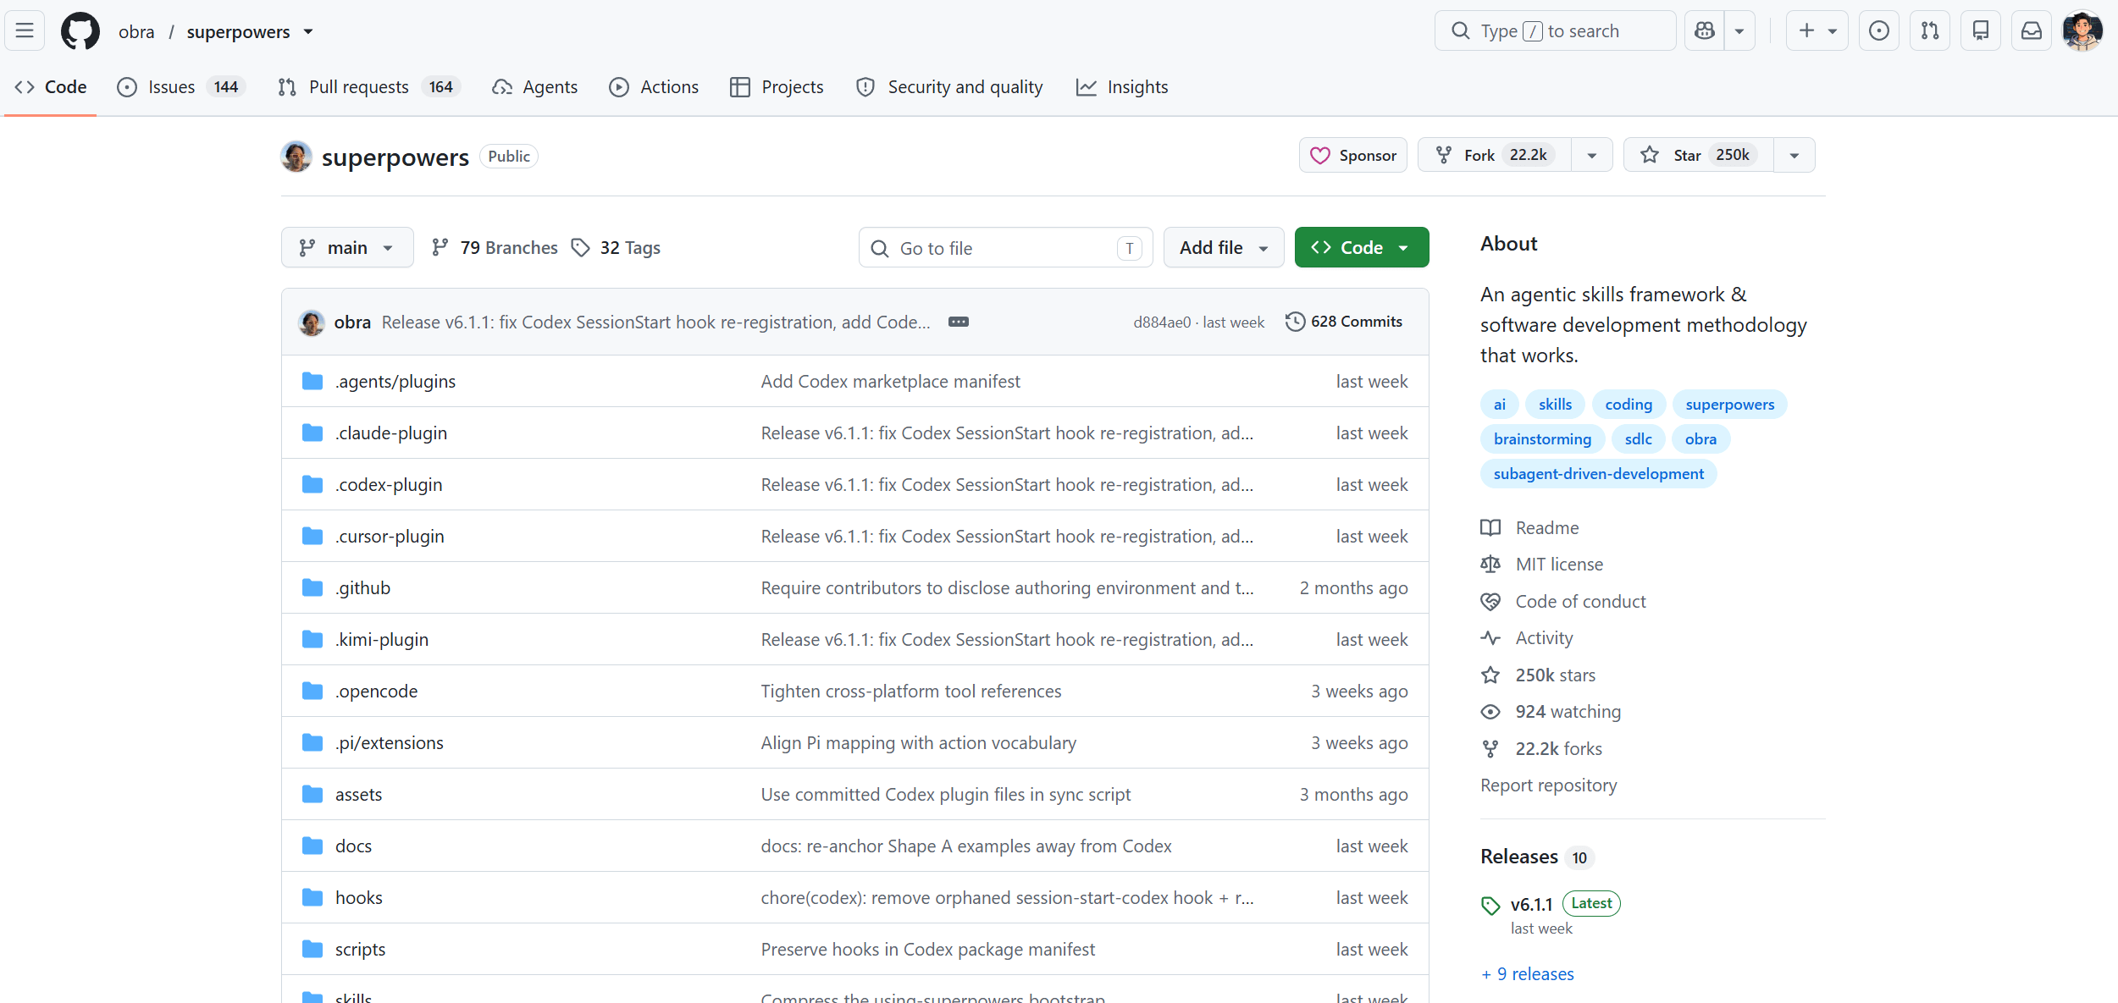Star the superpowers repository
Viewport: 2118px width, 1003px height.
[1699, 155]
